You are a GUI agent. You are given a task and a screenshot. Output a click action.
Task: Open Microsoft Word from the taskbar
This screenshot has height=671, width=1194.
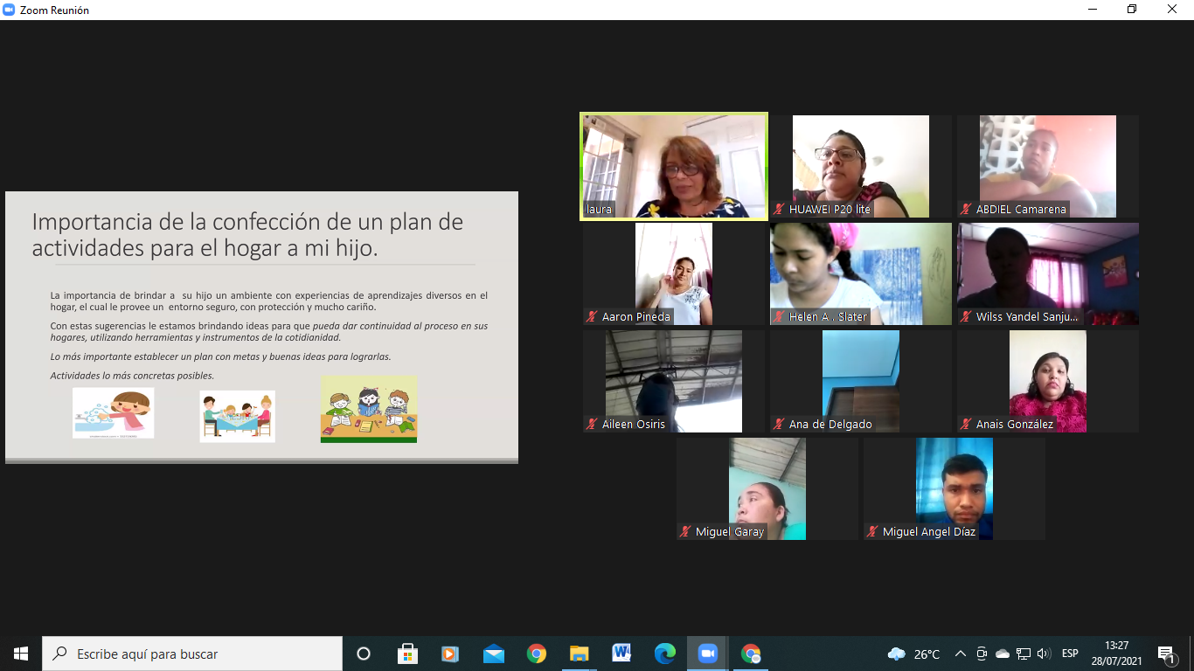pos(621,654)
